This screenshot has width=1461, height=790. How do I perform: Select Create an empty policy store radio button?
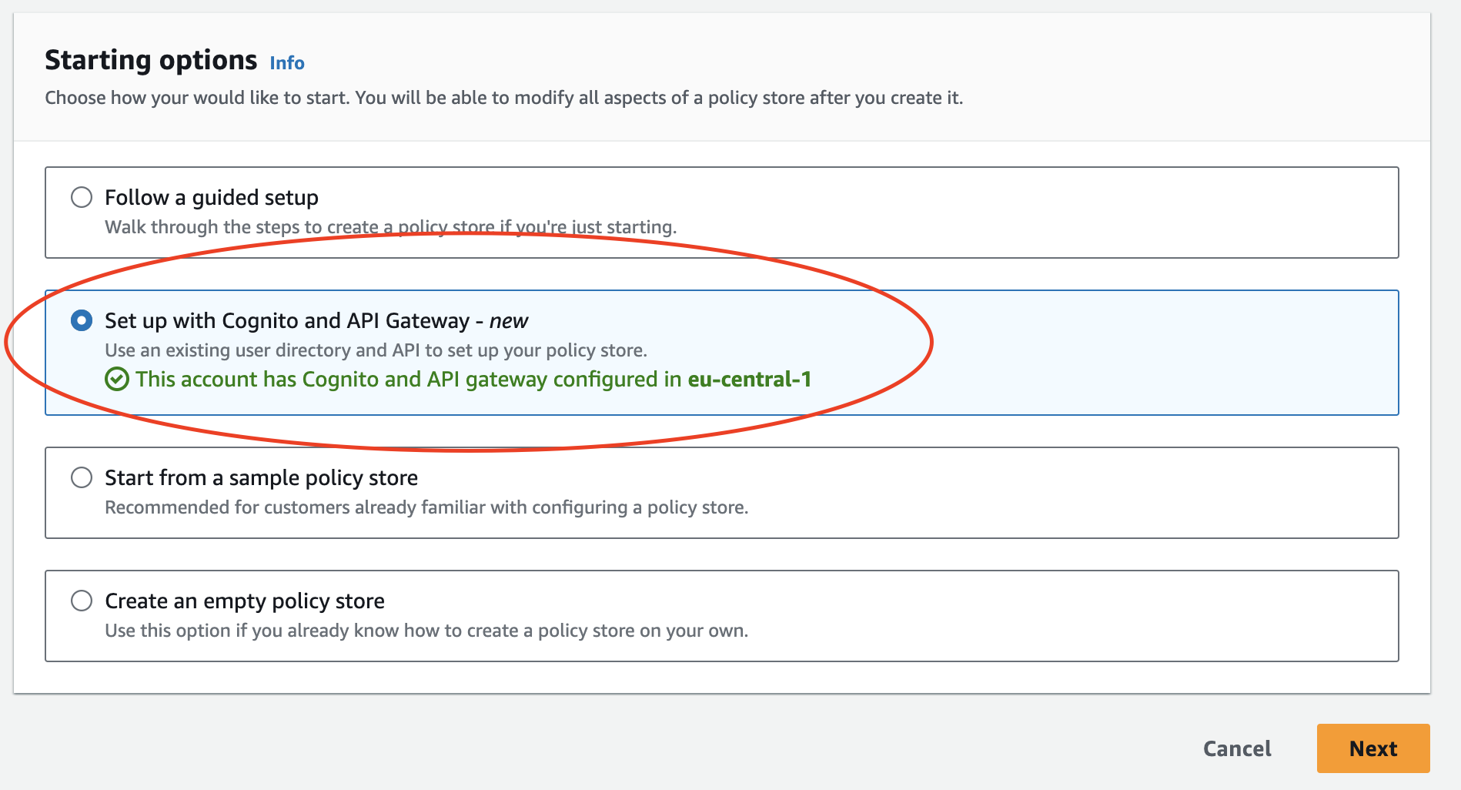(82, 601)
